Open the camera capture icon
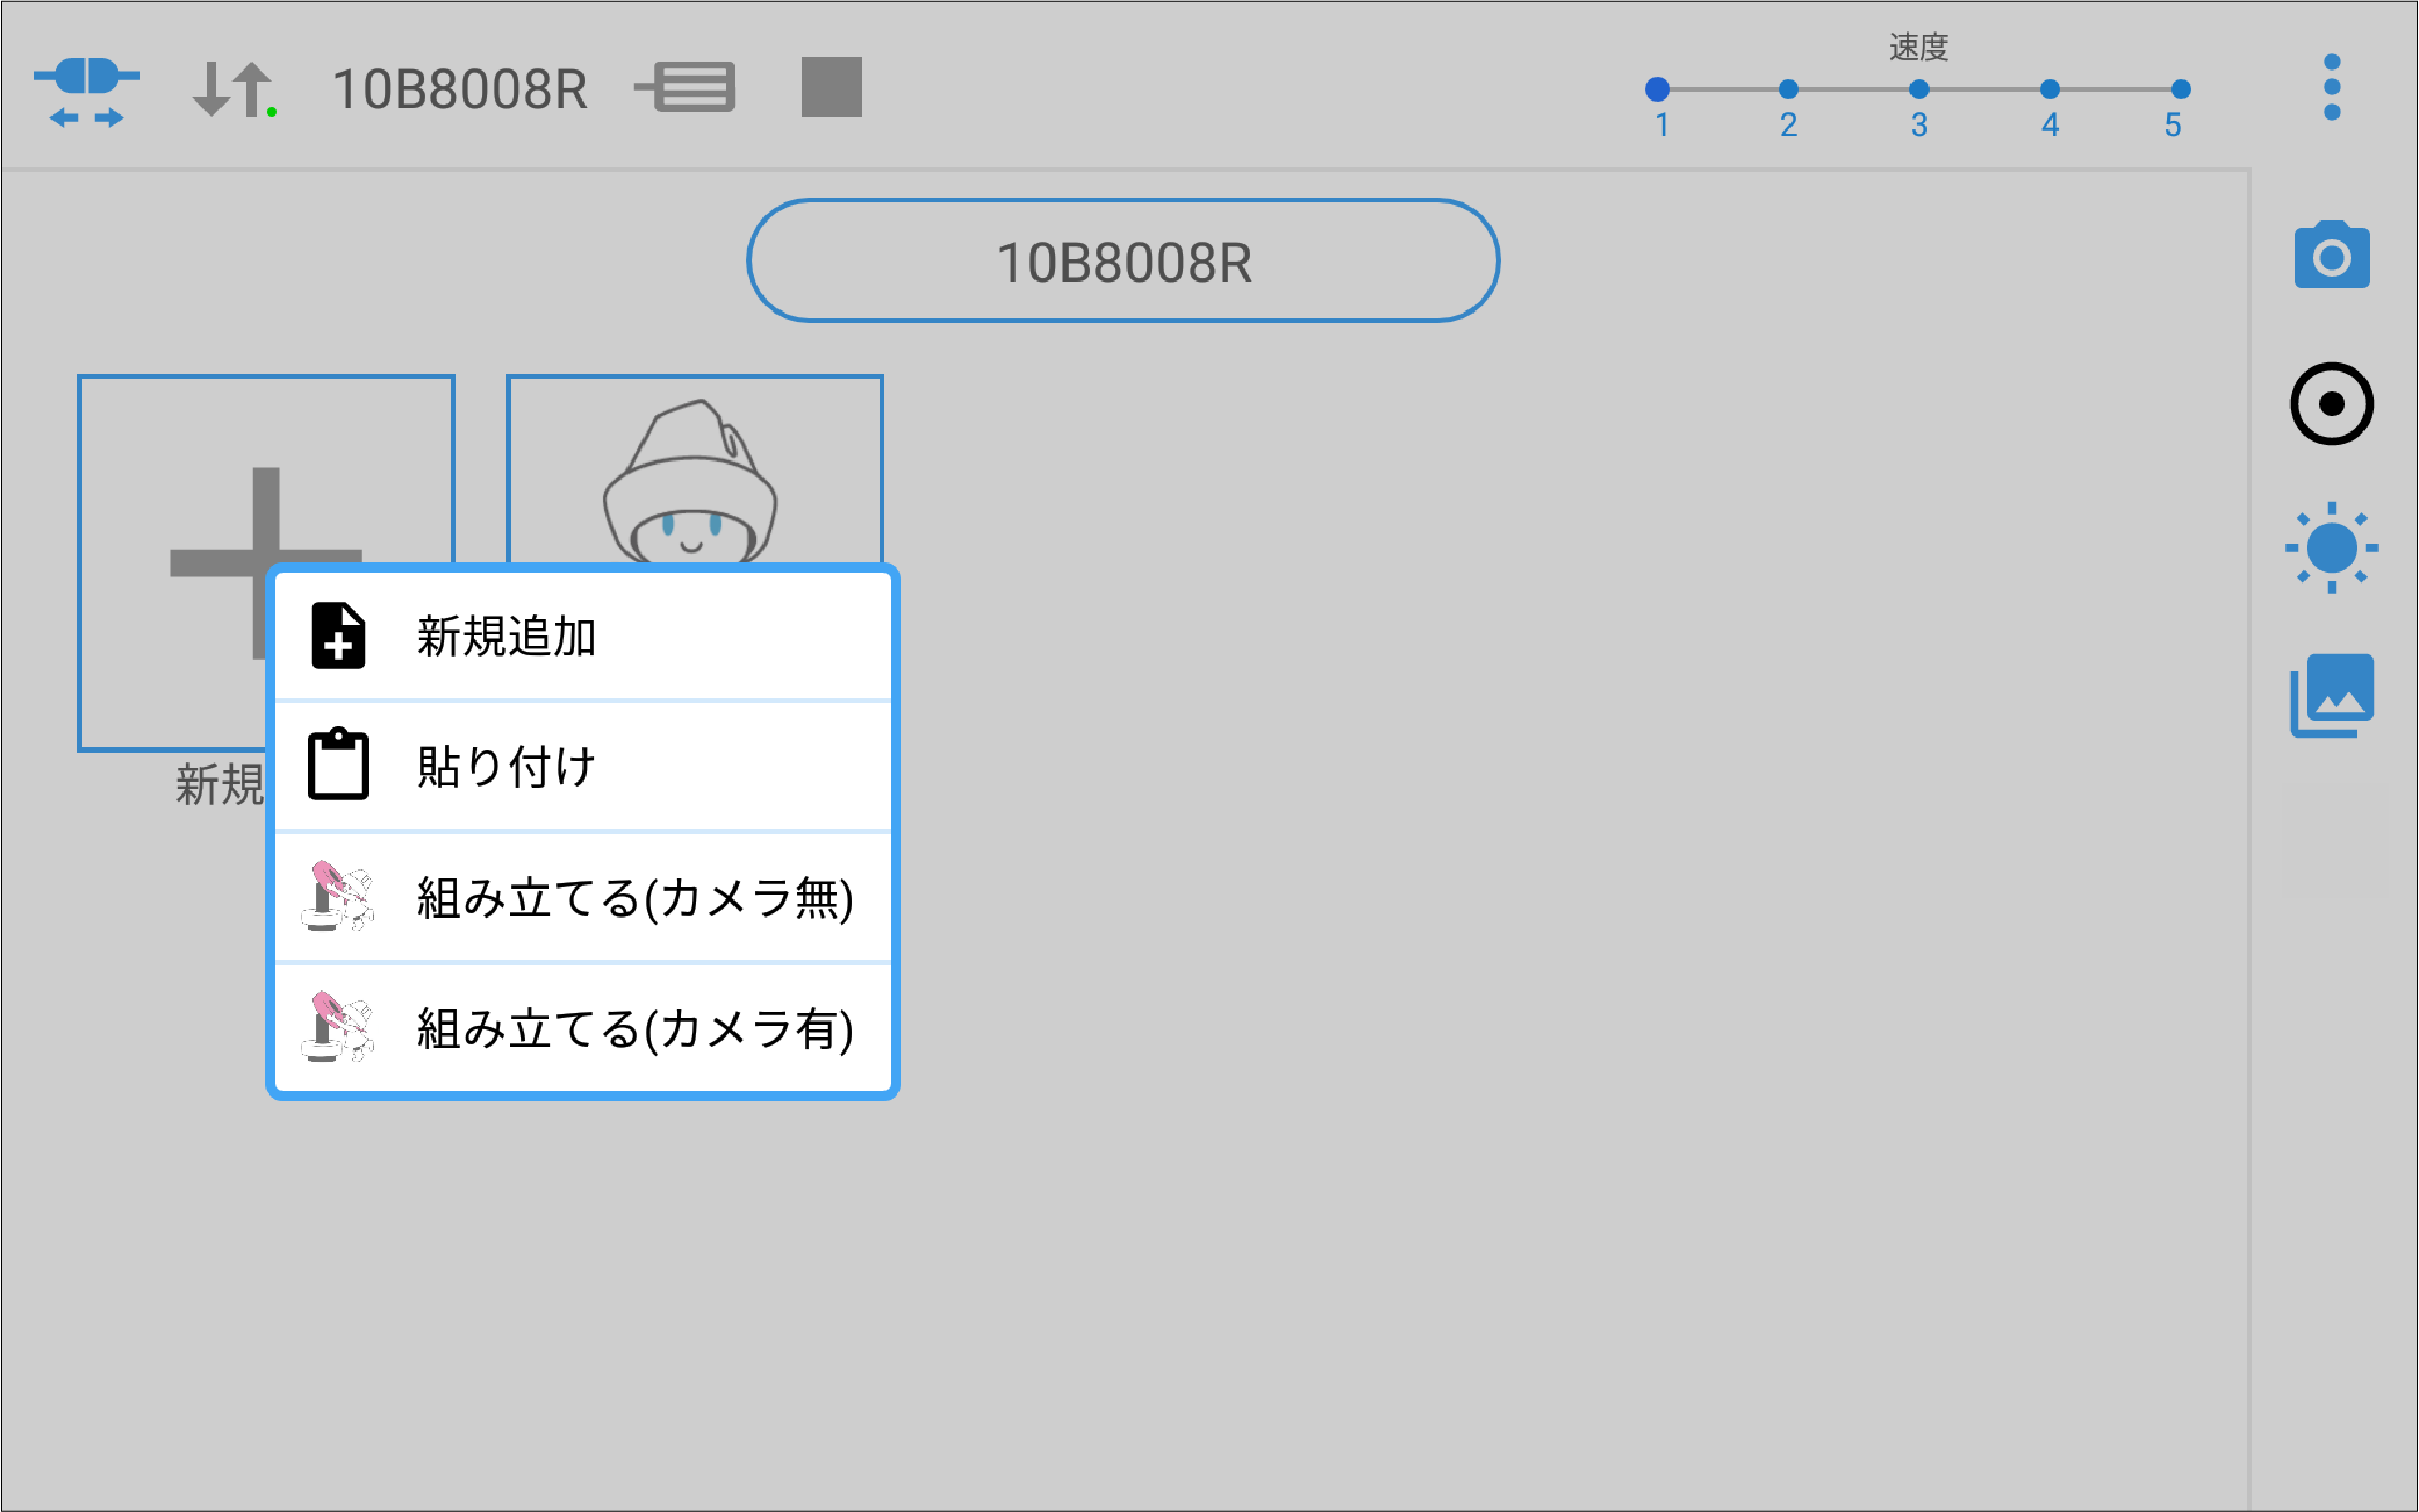 point(2331,255)
